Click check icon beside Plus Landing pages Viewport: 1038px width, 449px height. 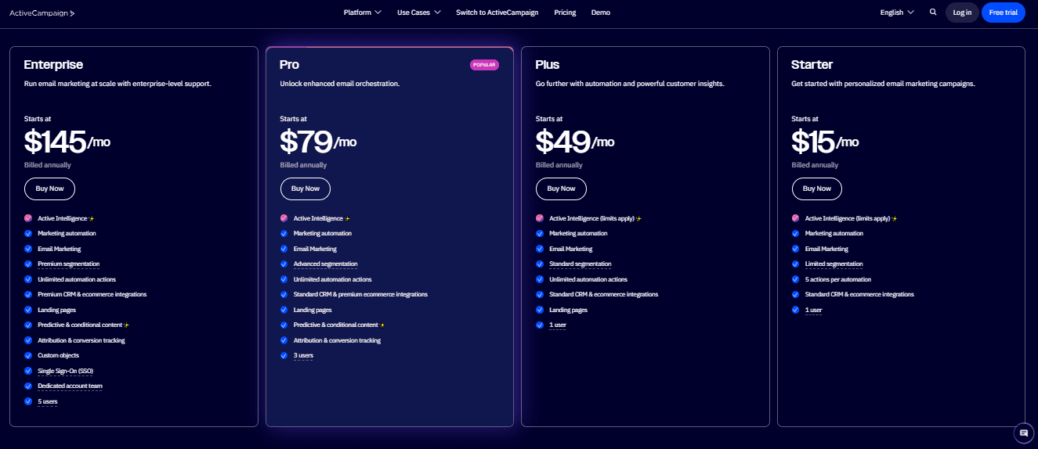[x=540, y=310]
